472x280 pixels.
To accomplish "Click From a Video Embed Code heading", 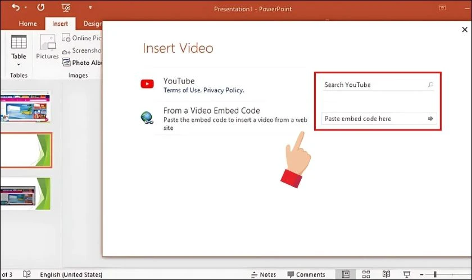I will [212, 110].
